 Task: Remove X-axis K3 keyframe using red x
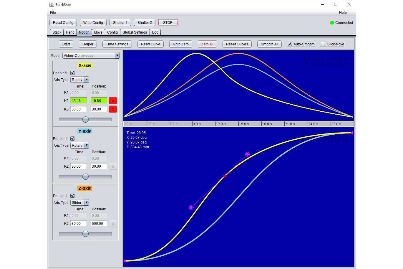(x=113, y=109)
